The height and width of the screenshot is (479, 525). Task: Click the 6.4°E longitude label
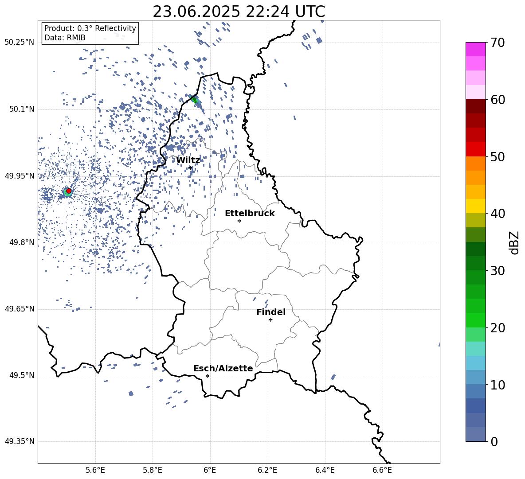point(325,470)
